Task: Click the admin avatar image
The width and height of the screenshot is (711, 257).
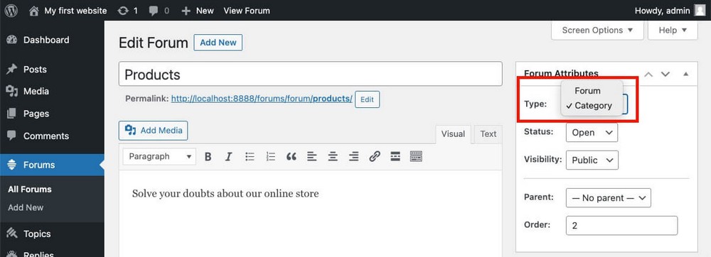Action: click(700, 11)
